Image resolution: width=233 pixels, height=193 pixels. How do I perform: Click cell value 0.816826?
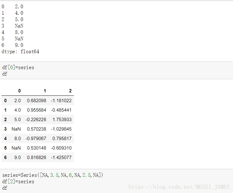pyautogui.click(x=36, y=158)
